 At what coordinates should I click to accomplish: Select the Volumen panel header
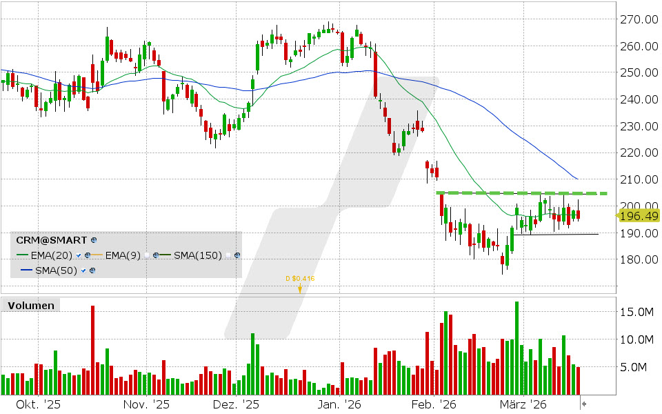coord(32,305)
